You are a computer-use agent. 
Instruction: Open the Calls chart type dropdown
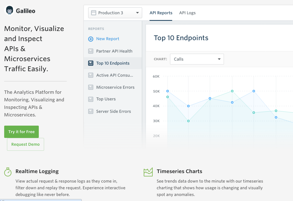click(x=197, y=59)
